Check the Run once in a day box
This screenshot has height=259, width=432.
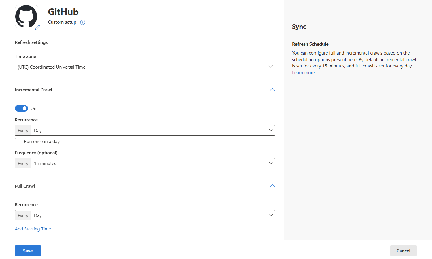click(18, 141)
